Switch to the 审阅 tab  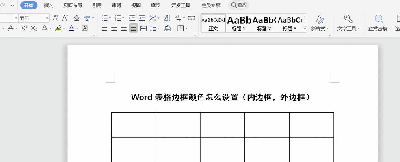tap(116, 5)
